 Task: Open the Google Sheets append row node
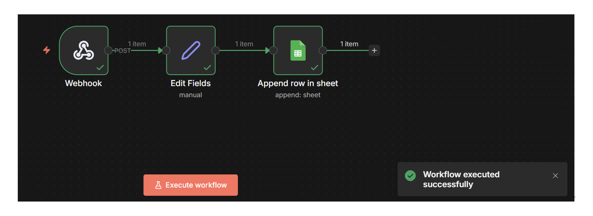tap(298, 50)
